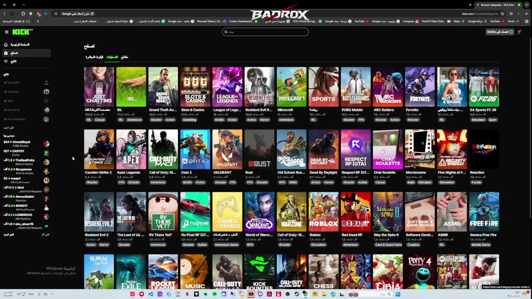The image size is (532, 299).
Task: Select Browse in the sidebar
Action: 26,53
